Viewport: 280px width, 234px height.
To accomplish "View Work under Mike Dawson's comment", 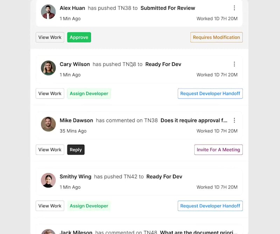I will [x=50, y=150].
